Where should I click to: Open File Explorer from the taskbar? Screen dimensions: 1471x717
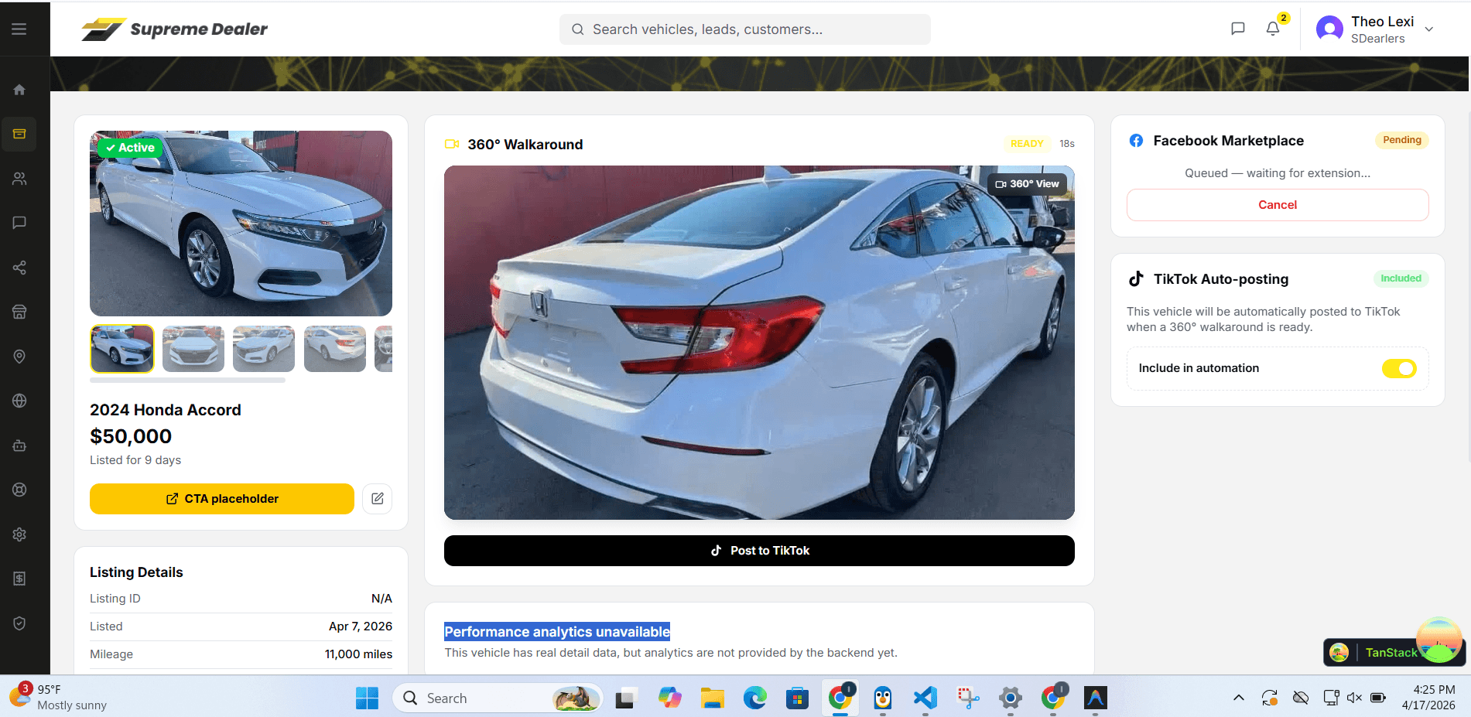coord(712,698)
